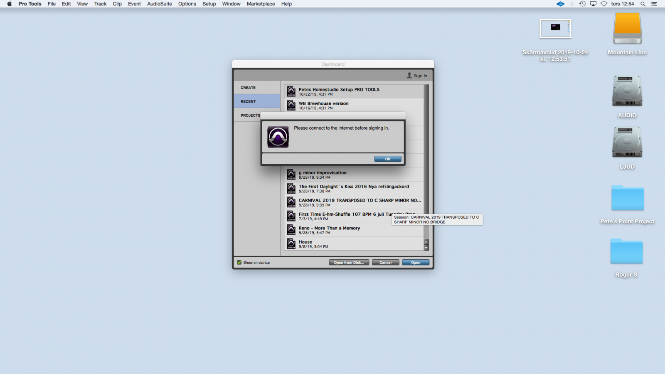Open the AUDIO hard drive on desktop
Image resolution: width=665 pixels, height=374 pixels.
point(627,91)
